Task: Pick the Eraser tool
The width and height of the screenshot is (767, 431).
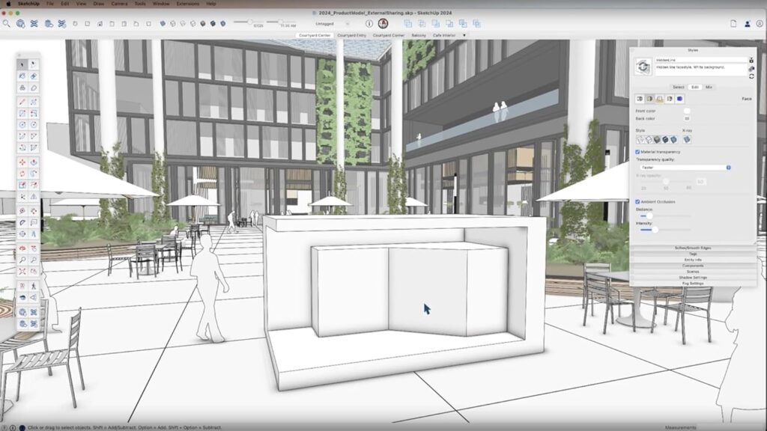Action: [34, 76]
